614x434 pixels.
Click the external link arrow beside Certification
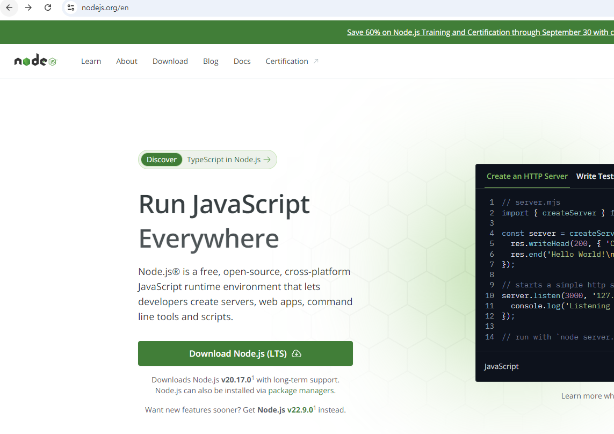pyautogui.click(x=316, y=61)
